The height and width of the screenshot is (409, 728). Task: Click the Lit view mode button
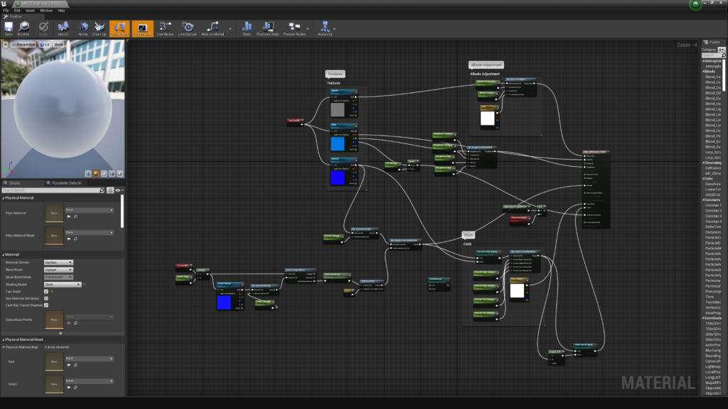pos(45,44)
